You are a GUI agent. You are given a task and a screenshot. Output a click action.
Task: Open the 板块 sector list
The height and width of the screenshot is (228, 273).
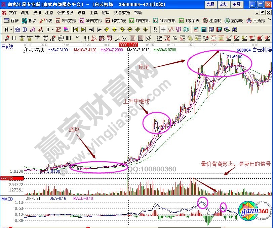click(x=29, y=21)
